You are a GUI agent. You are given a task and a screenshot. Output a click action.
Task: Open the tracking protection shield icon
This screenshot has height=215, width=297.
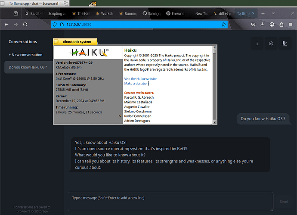tap(55, 25)
